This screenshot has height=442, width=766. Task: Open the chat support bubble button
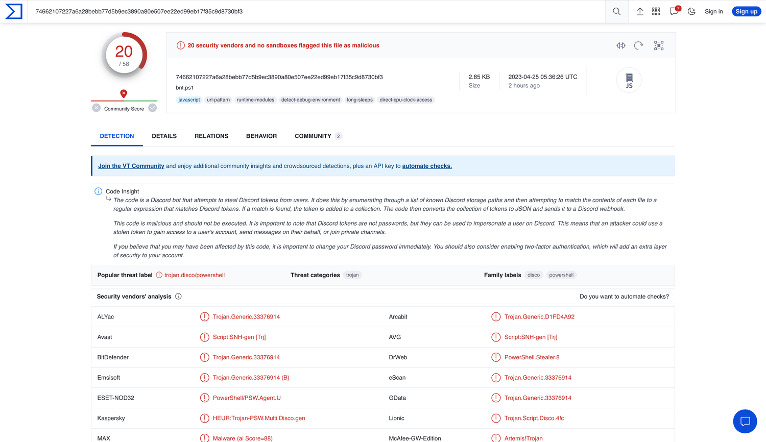pos(745,422)
